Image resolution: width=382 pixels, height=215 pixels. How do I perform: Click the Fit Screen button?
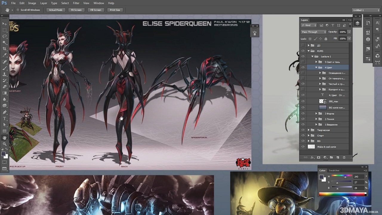point(76,10)
